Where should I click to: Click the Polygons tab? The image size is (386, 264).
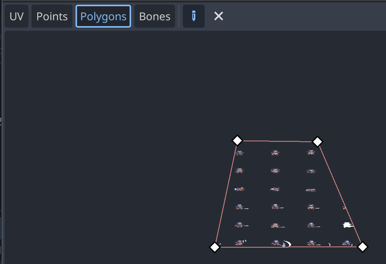coord(103,16)
